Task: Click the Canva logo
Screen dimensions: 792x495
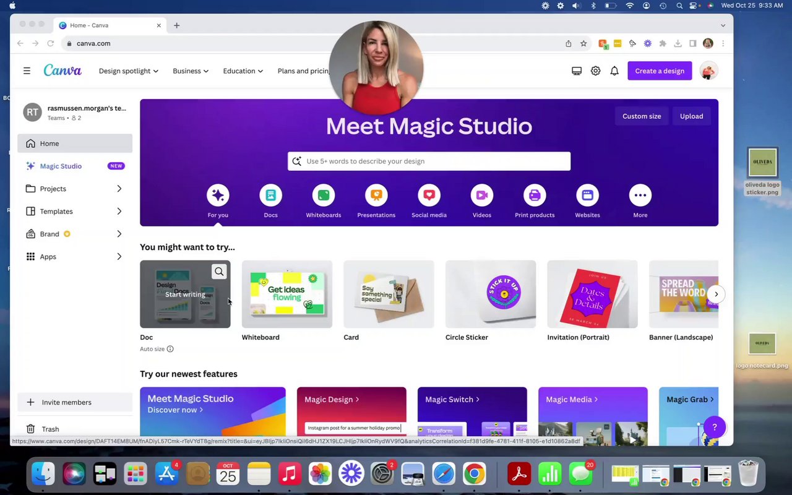Action: click(62, 70)
